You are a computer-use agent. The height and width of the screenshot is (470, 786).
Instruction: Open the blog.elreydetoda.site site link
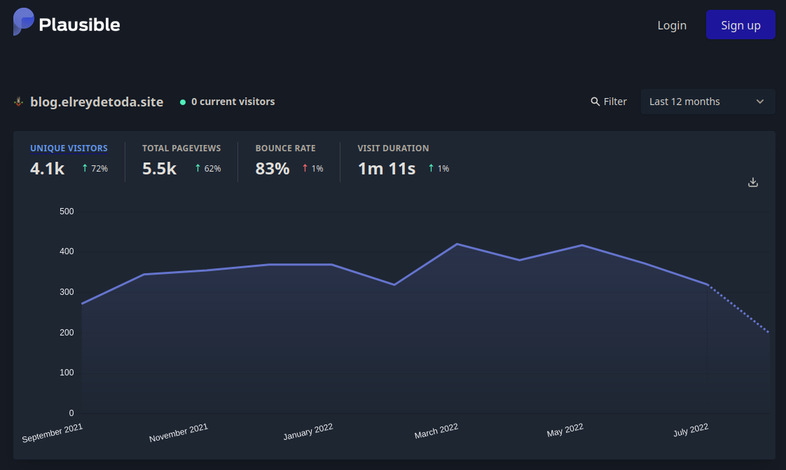(97, 102)
